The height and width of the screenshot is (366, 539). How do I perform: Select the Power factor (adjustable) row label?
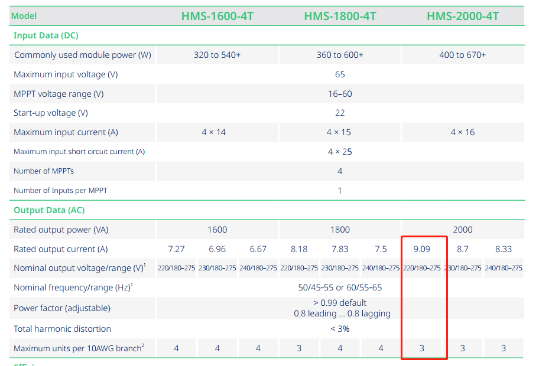tap(62, 308)
